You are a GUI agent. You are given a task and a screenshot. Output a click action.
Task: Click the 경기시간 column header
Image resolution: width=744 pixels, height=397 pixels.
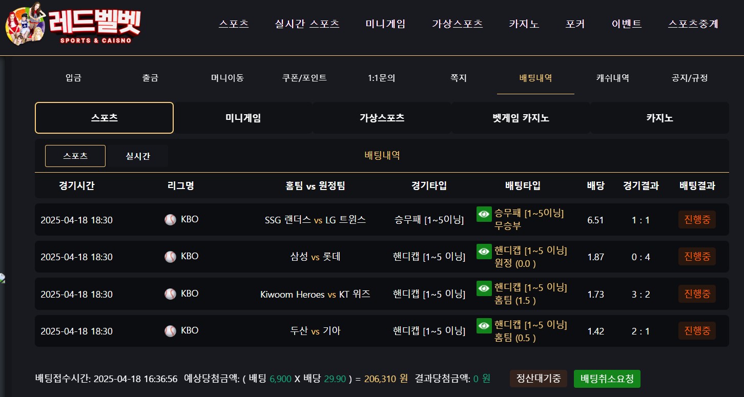(76, 186)
